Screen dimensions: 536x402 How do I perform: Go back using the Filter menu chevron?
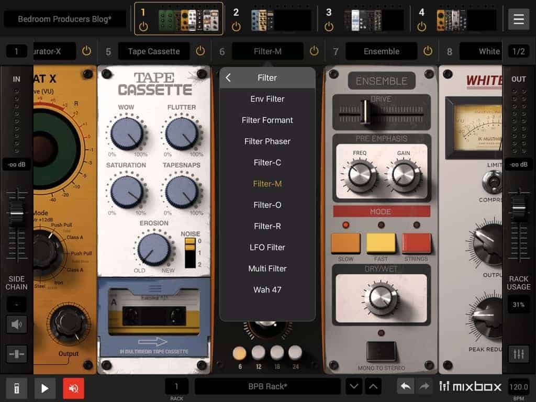pos(228,78)
